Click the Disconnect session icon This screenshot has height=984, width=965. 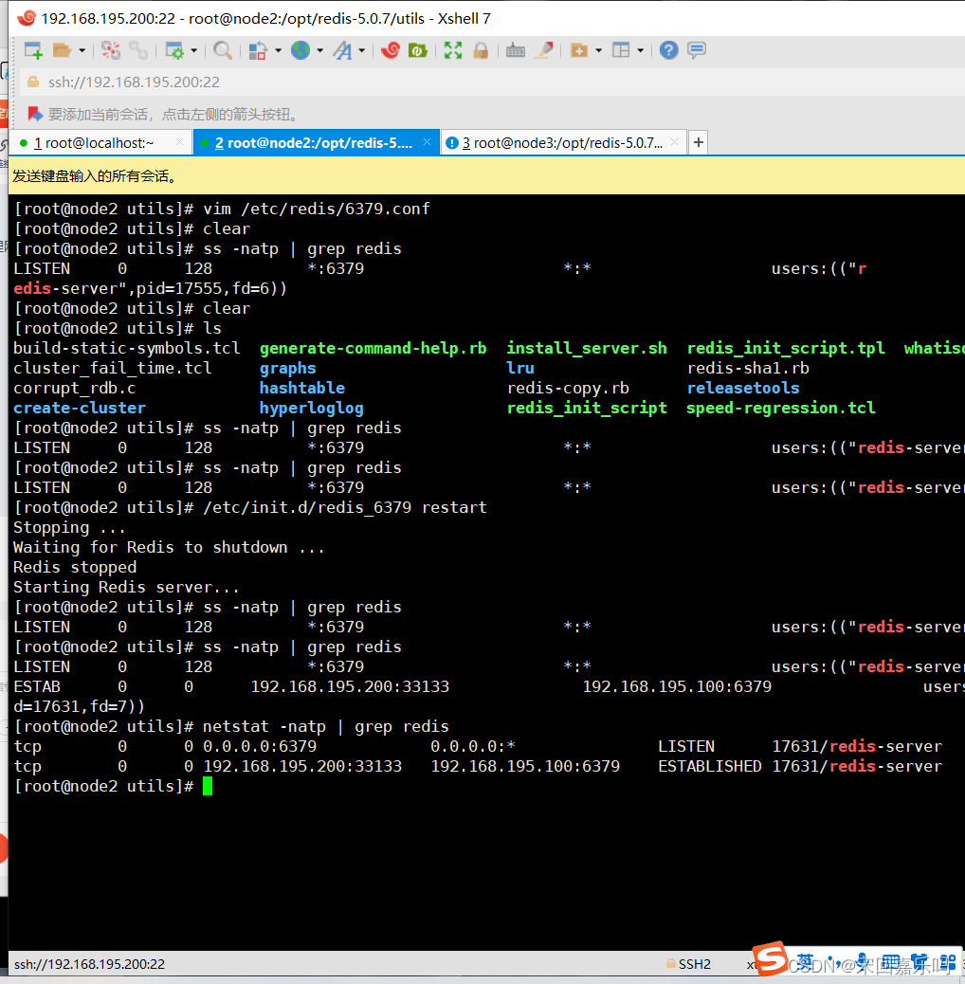[x=110, y=50]
